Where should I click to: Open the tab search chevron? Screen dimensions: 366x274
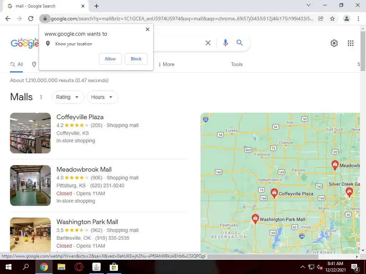pos(308,5)
